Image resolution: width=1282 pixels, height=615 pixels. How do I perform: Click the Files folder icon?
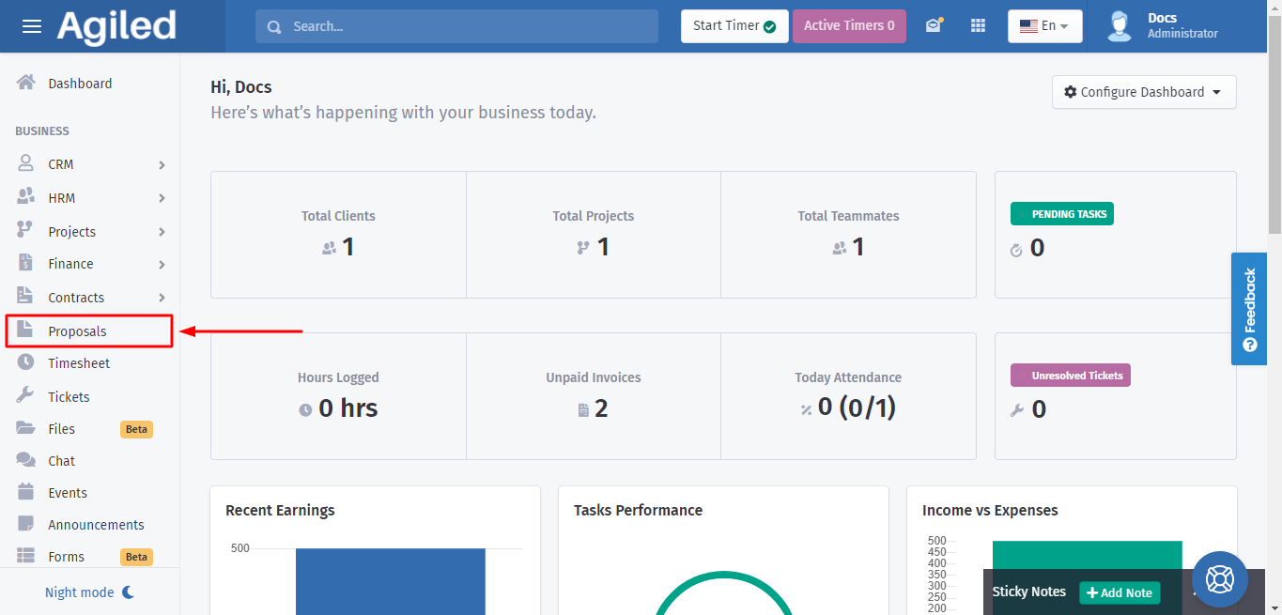click(x=26, y=428)
